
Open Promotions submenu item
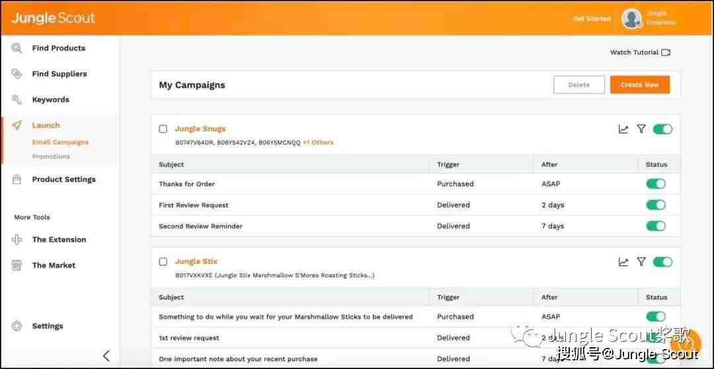pyautogui.click(x=51, y=156)
